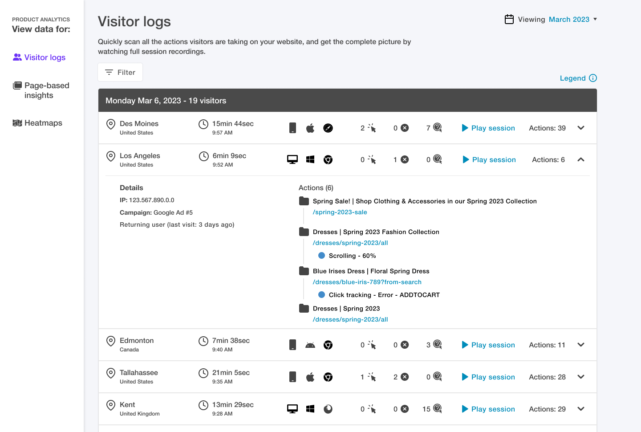Viewport: 641px width, 432px height.
Task: Collapse the Los Angeles visitor row
Action: pyautogui.click(x=581, y=159)
